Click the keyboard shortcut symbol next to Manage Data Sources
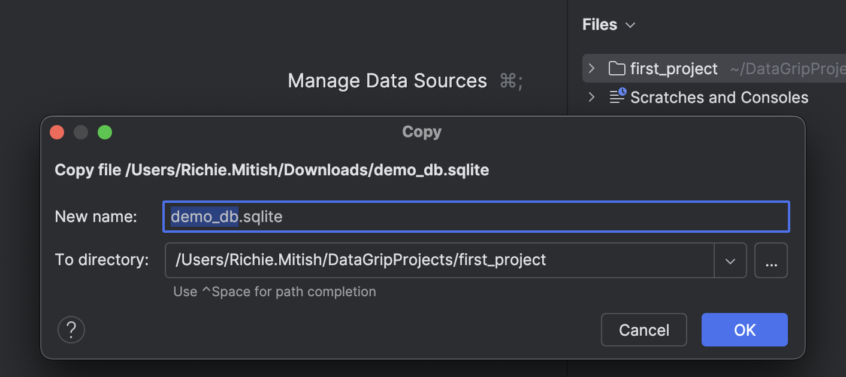This screenshot has width=846, height=377. (x=510, y=81)
